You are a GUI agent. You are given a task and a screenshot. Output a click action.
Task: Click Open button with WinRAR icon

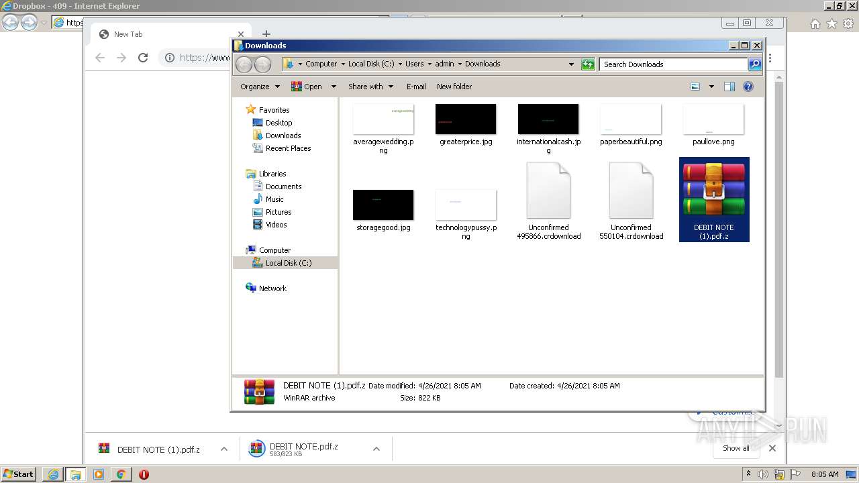click(x=307, y=87)
